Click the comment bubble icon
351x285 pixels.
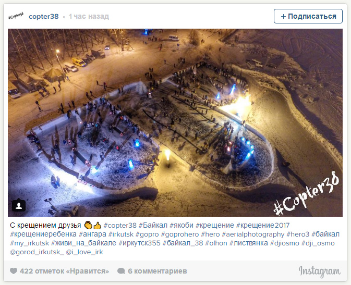121,271
